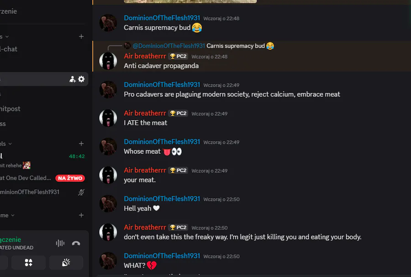411x277 pixels.
Task: Click Air breatherrr username on 'your meat.'
Action: pyautogui.click(x=145, y=170)
